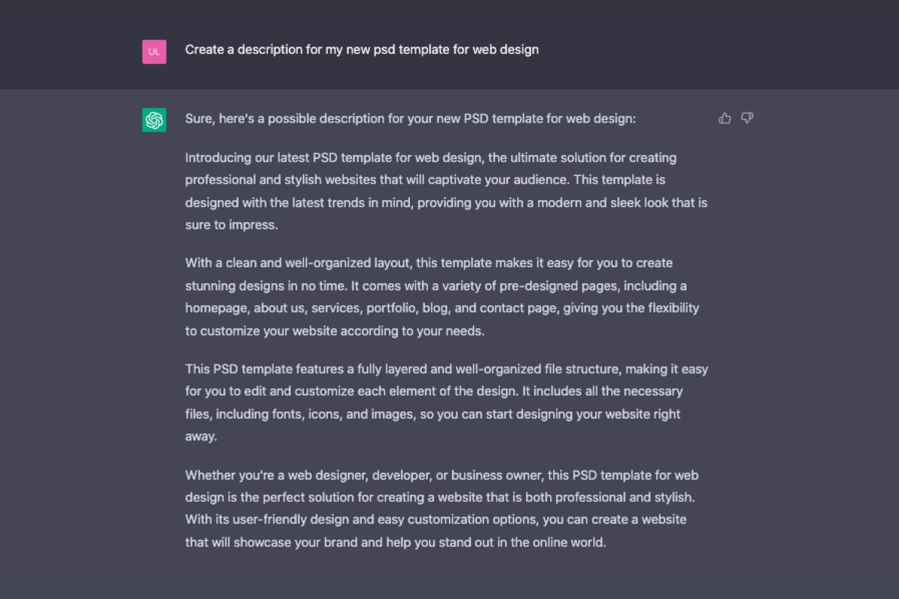This screenshot has height=599, width=899.
Task: Click the paragraph beginning "Introducing our latest PSD"
Action: pos(446,191)
